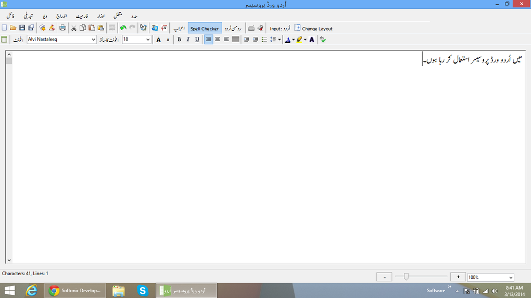Show hidden system tray icons arrow
The width and height of the screenshot is (531, 298).
pyautogui.click(x=457, y=291)
